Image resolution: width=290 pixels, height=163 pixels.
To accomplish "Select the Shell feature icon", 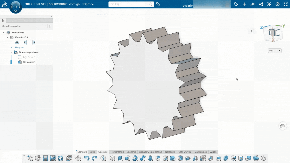I will [180, 158].
